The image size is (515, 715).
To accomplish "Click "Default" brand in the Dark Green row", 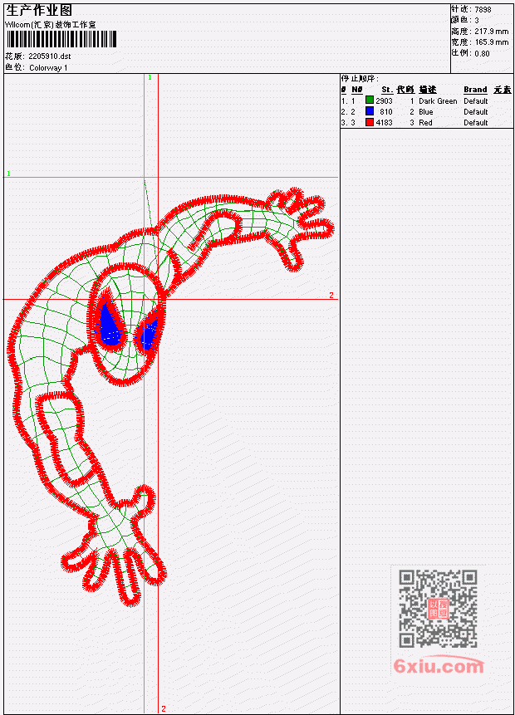I will pos(476,100).
